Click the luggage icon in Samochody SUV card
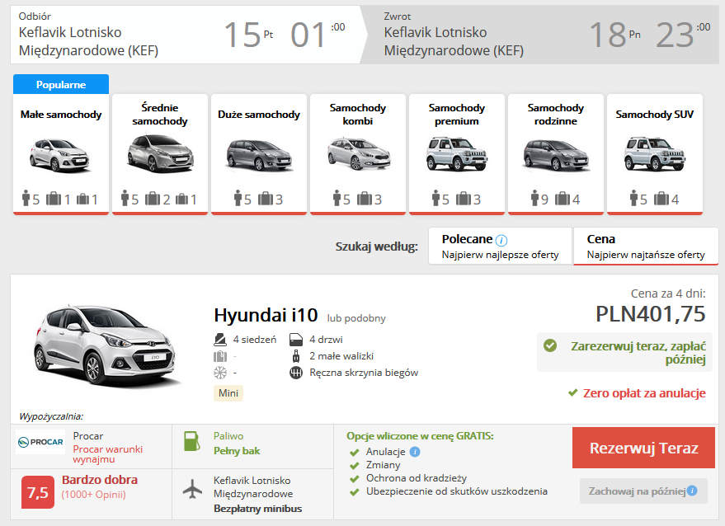 tap(661, 199)
